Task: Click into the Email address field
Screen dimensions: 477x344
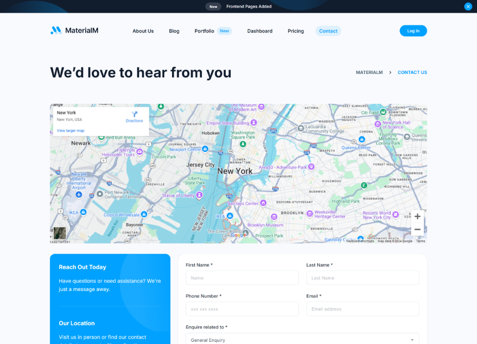Action: (362, 309)
